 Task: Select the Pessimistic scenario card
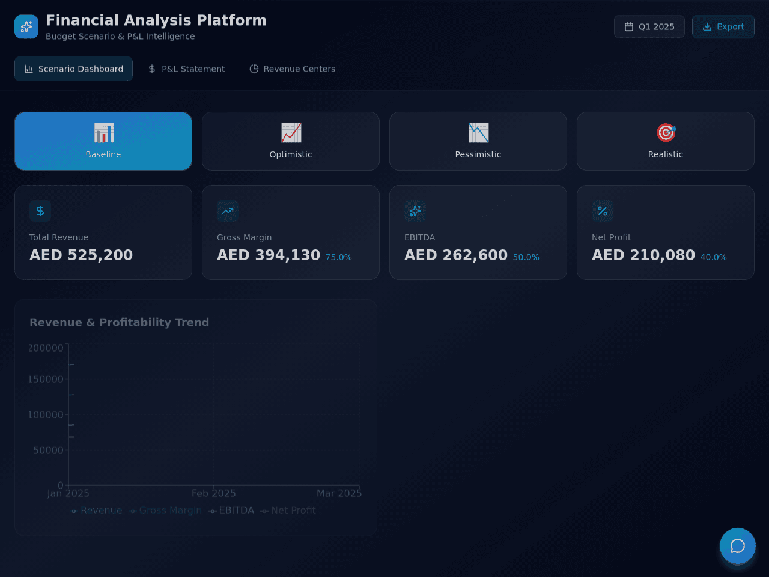tap(478, 141)
